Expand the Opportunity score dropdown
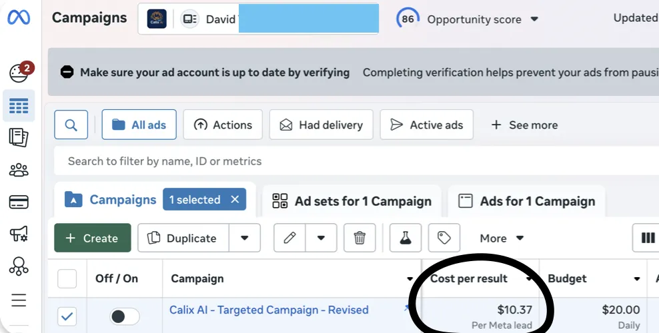Viewport: 659px width, 333px height. (534, 19)
